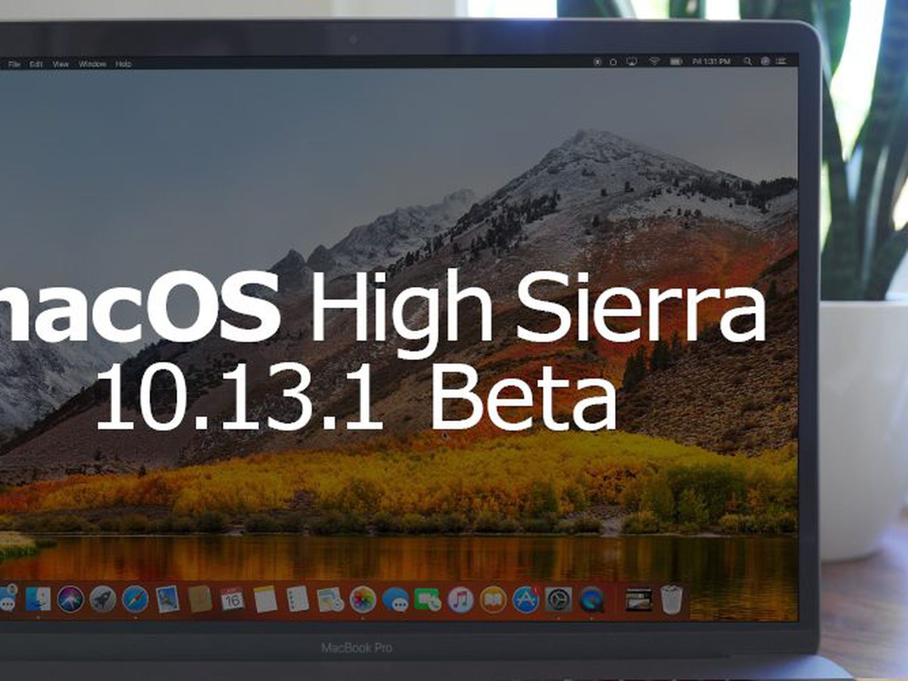Open iBooks from the dock
The image size is (908, 681).
coord(493,599)
